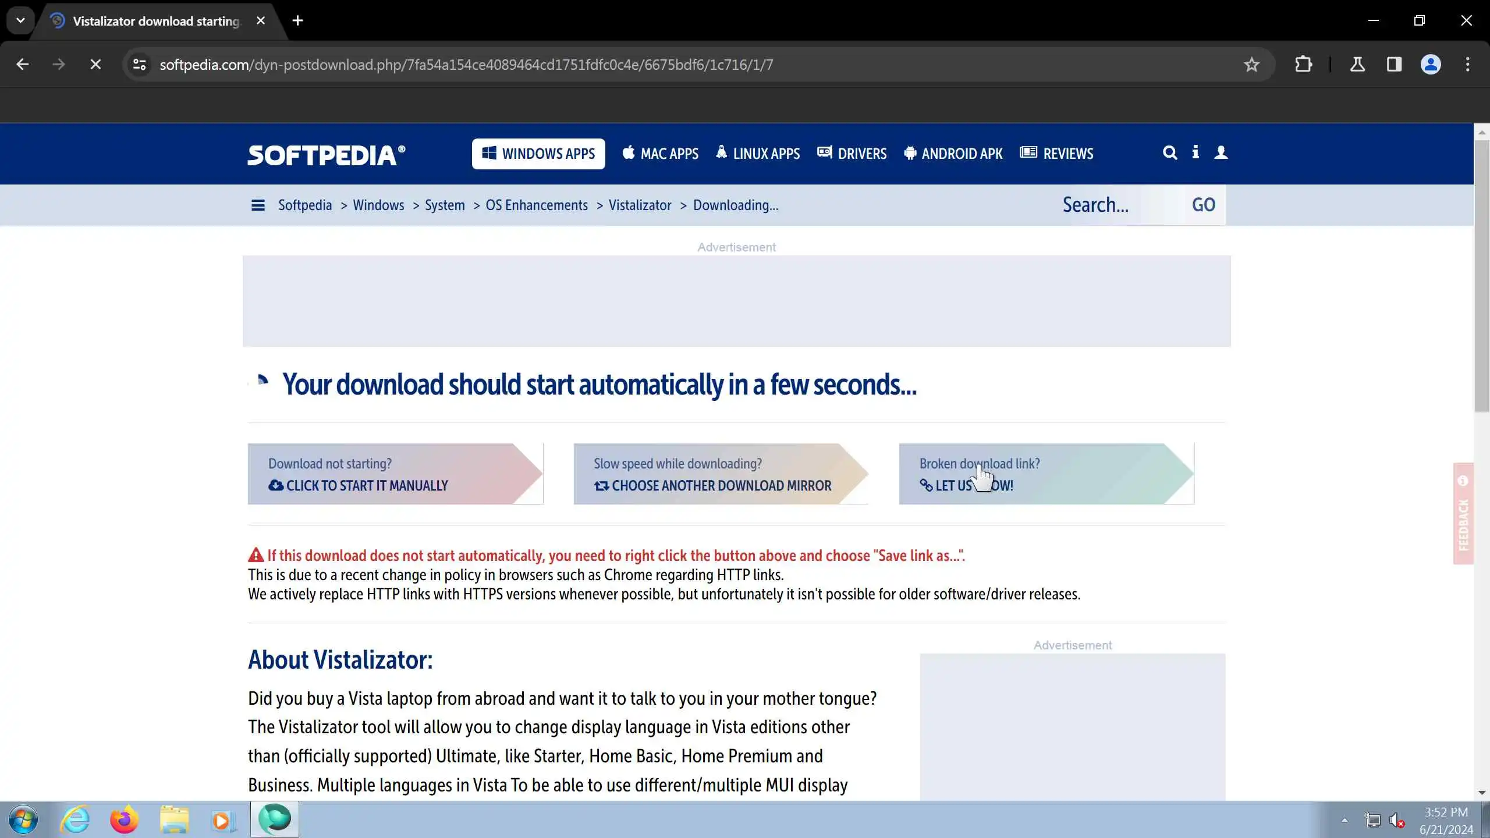The width and height of the screenshot is (1490, 838).
Task: Go to the Drivers section
Action: pos(852,154)
